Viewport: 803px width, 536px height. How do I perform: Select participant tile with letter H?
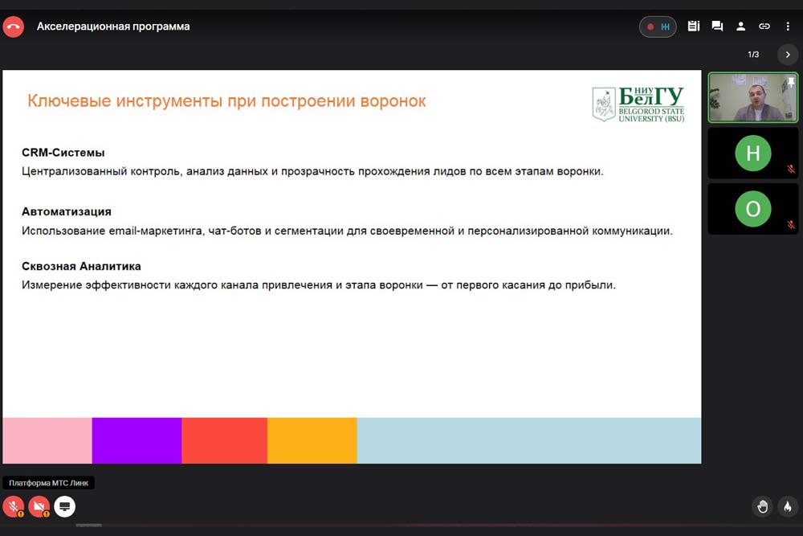coord(752,153)
